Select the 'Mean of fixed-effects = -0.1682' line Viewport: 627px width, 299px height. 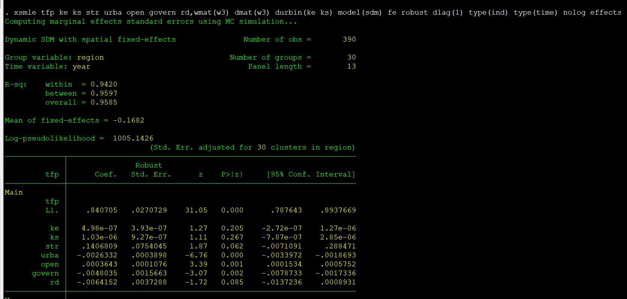(75, 120)
